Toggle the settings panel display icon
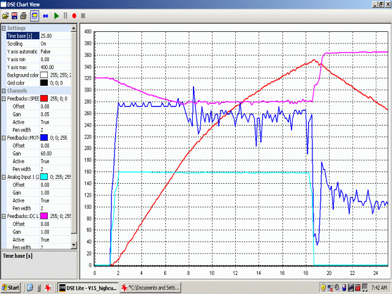392x294 pixels. point(34,15)
